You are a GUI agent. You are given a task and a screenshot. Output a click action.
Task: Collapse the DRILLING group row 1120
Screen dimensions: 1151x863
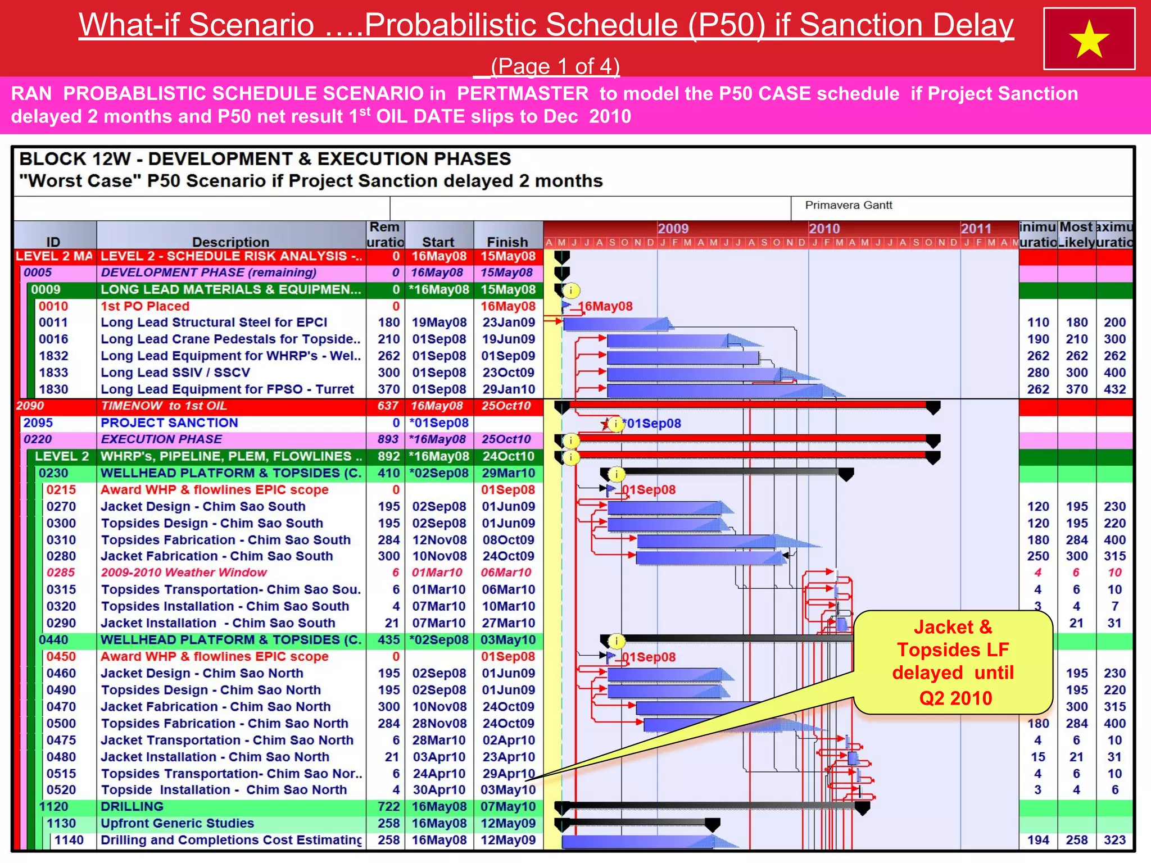(53, 807)
